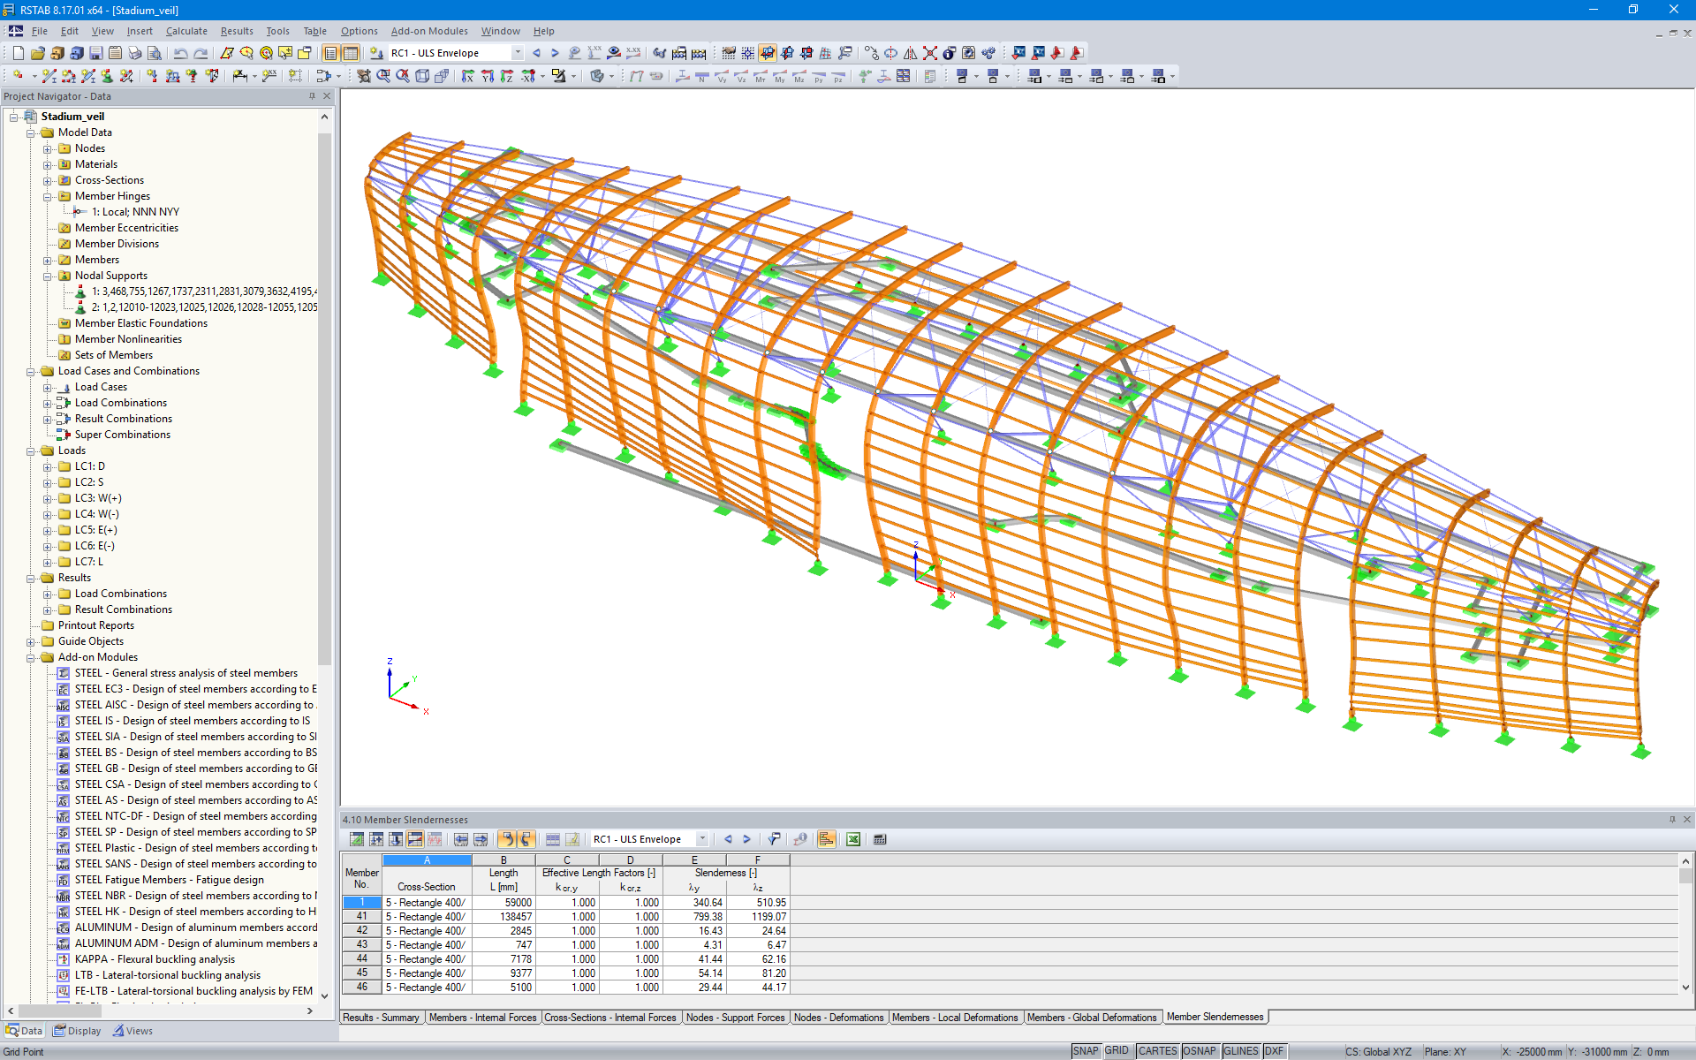This screenshot has width=1696, height=1060.
Task: Click the Redo icon in the toolbar
Action: [x=200, y=53]
